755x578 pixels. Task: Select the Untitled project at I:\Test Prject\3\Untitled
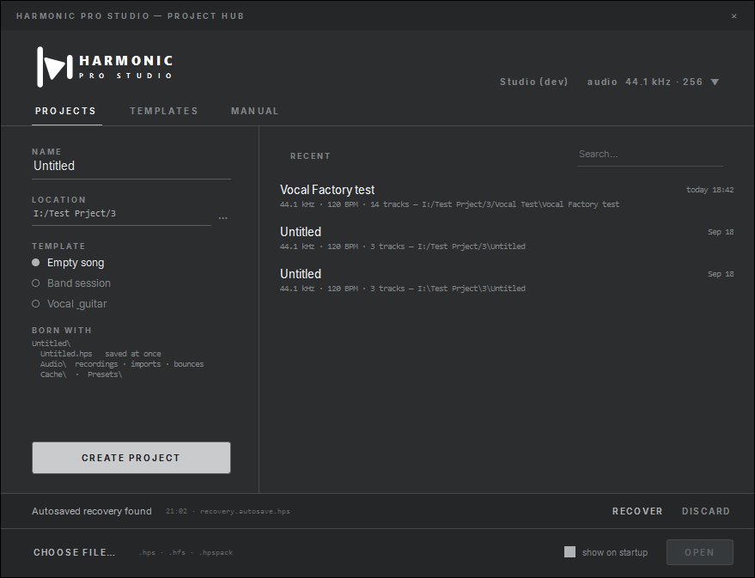point(507,280)
